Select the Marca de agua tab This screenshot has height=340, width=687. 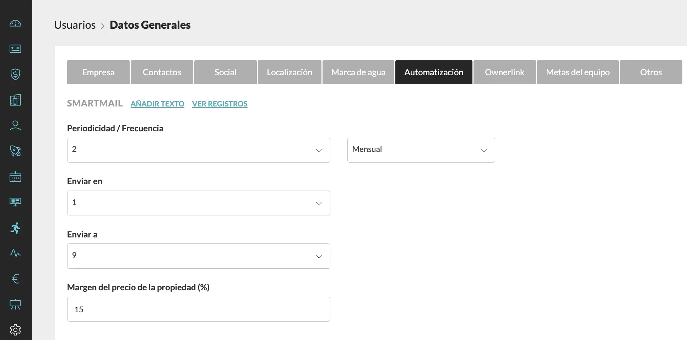pos(358,72)
